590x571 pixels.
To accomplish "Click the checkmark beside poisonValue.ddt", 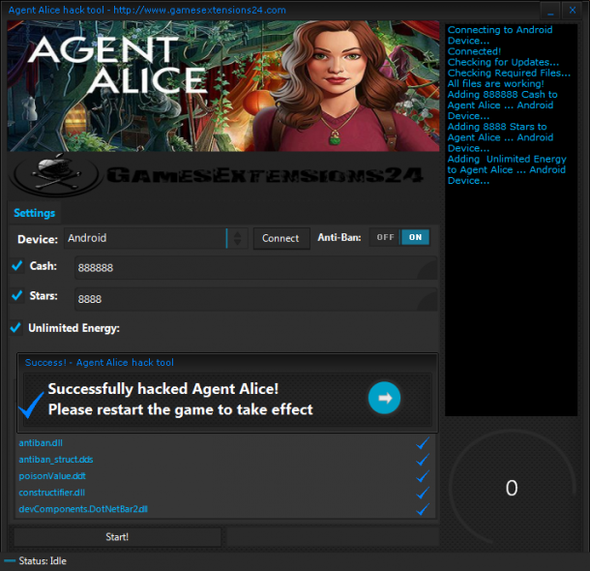I will point(423,476).
